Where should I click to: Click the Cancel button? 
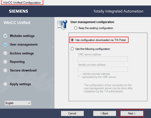[x=72, y=113]
